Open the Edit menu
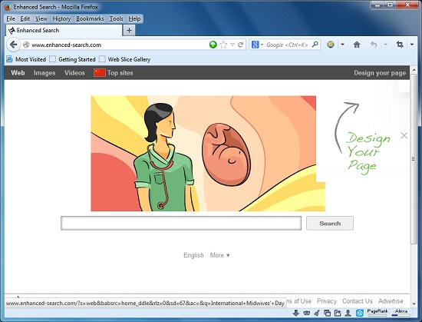The image size is (422, 322). [25, 18]
